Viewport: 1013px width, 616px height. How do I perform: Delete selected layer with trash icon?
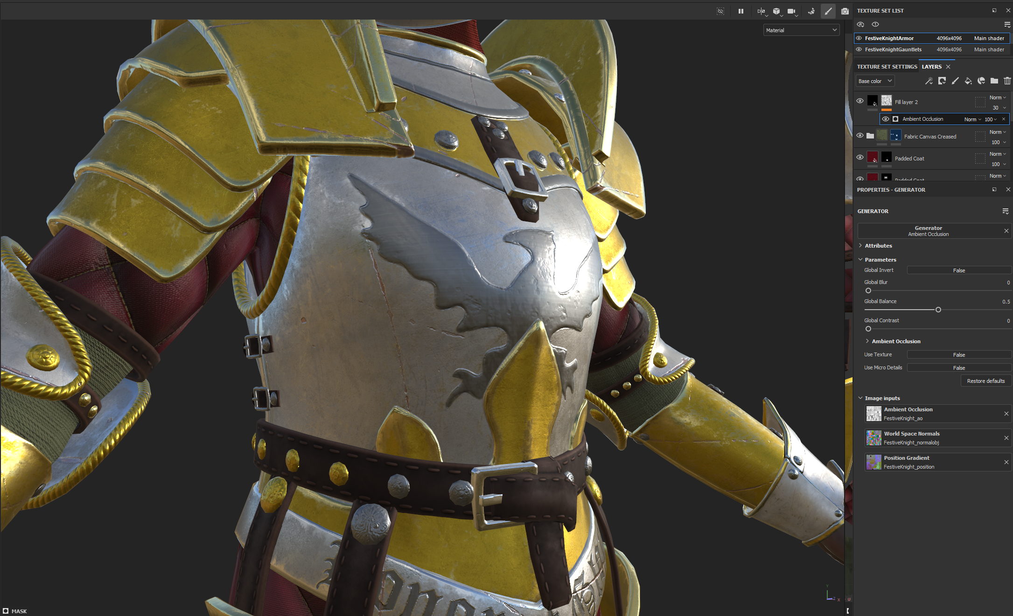[x=1007, y=81]
